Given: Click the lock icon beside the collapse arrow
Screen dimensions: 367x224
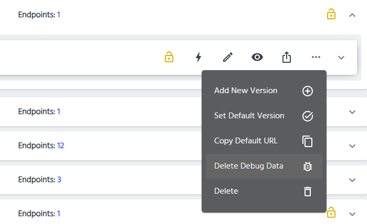Looking at the screenshot, I should (x=331, y=15).
